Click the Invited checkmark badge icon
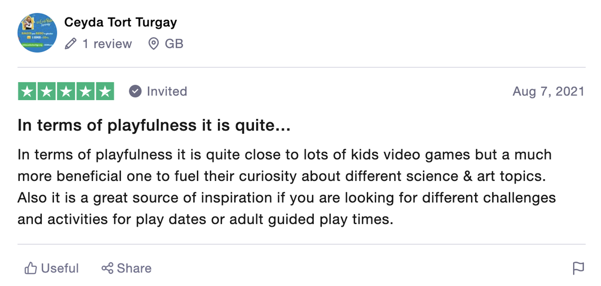 pyautogui.click(x=135, y=91)
